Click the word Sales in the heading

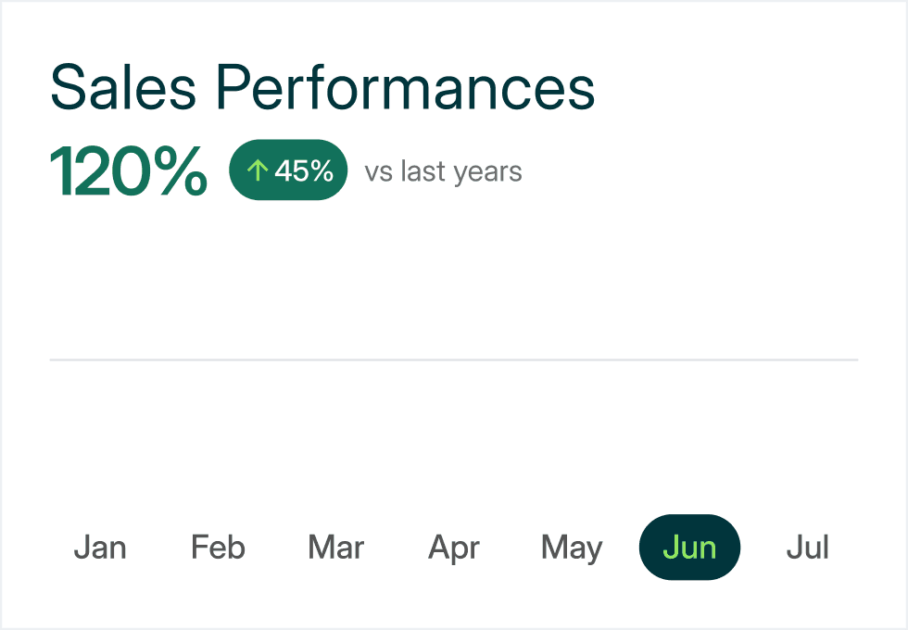123,88
